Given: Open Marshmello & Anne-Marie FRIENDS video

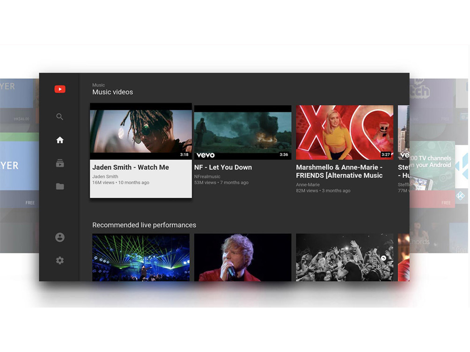Looking at the screenshot, I should (x=344, y=131).
